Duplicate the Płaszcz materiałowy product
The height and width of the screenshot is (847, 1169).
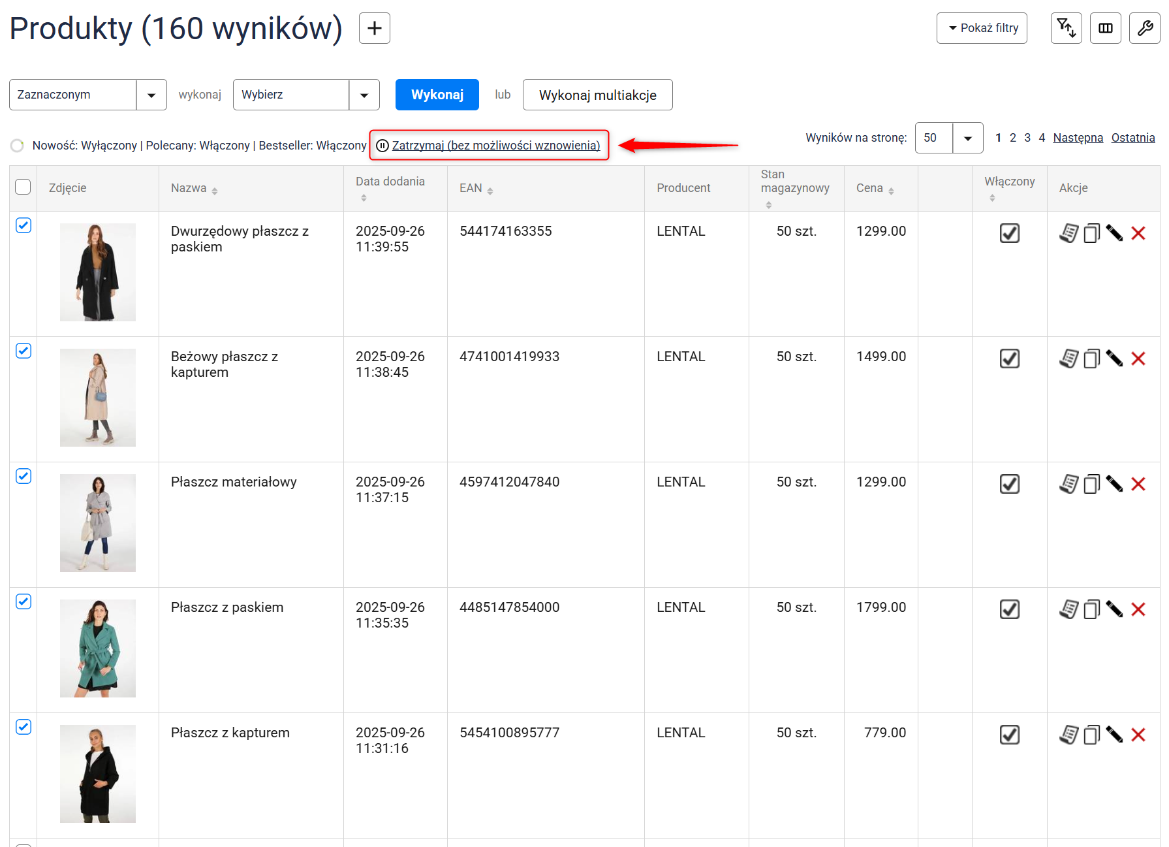[x=1091, y=484]
